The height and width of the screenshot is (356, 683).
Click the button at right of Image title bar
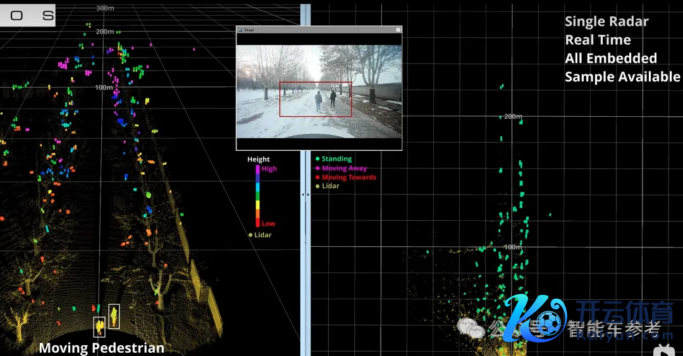click(x=398, y=30)
